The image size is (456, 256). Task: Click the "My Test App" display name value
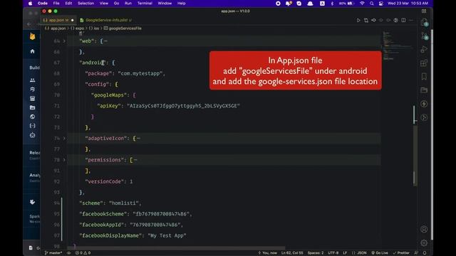pyautogui.click(x=167, y=235)
